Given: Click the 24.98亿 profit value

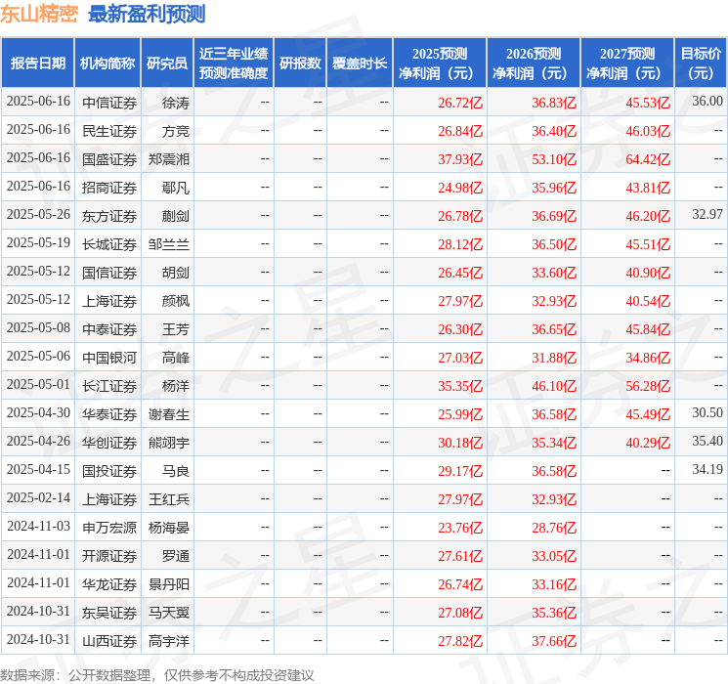Looking at the screenshot, I should point(460,188).
